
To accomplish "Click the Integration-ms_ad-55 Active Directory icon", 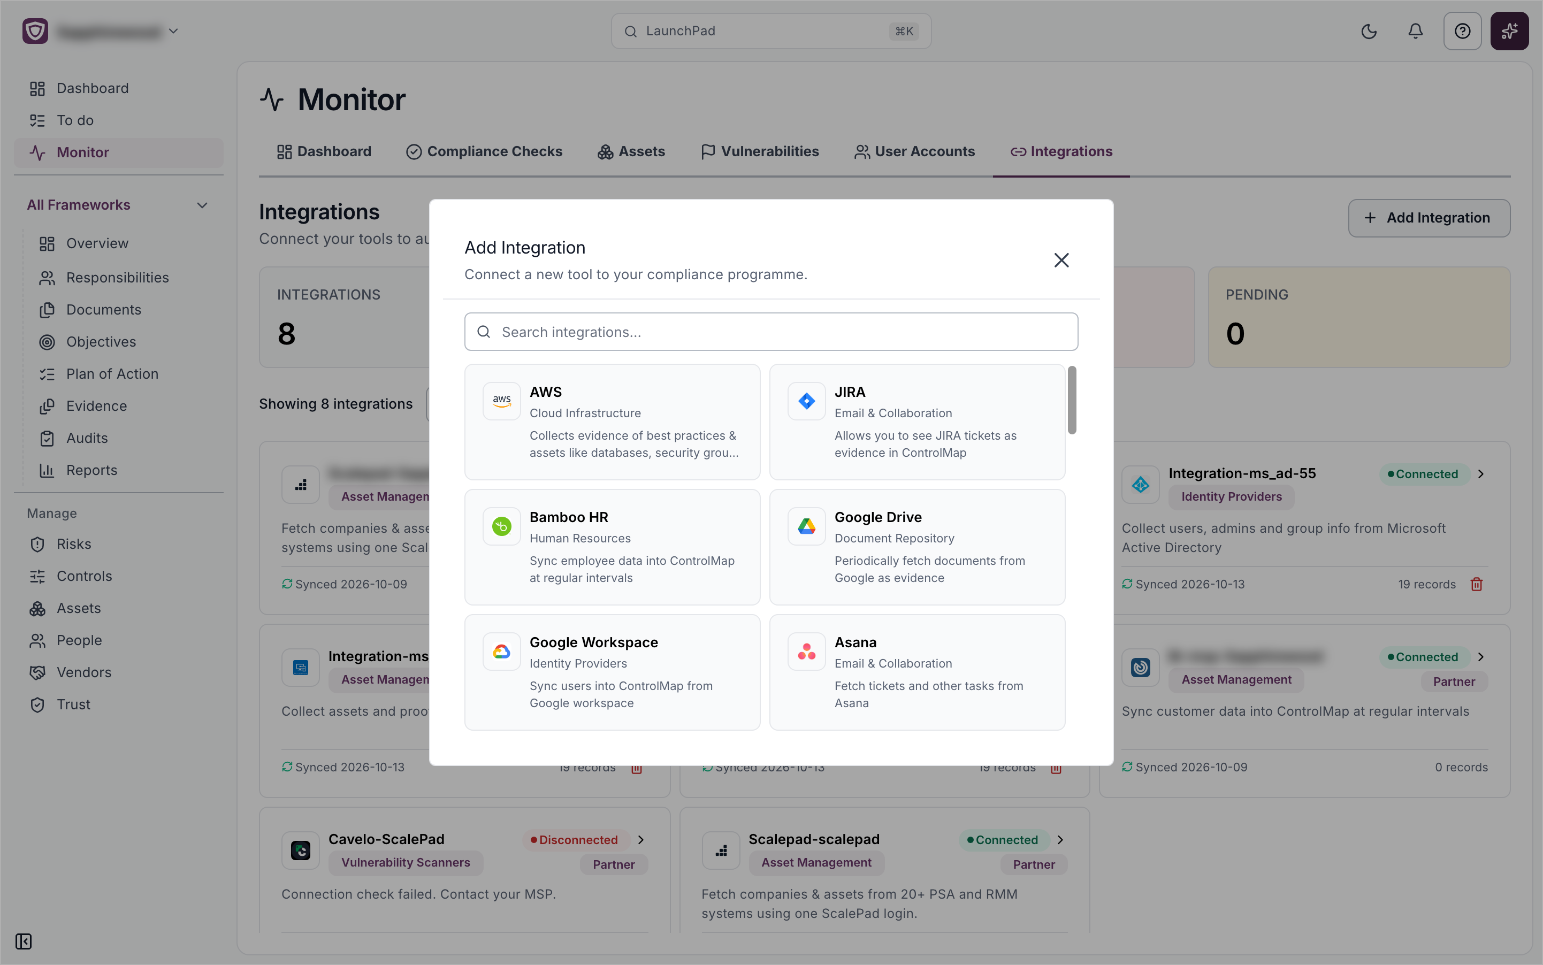I will (1140, 485).
